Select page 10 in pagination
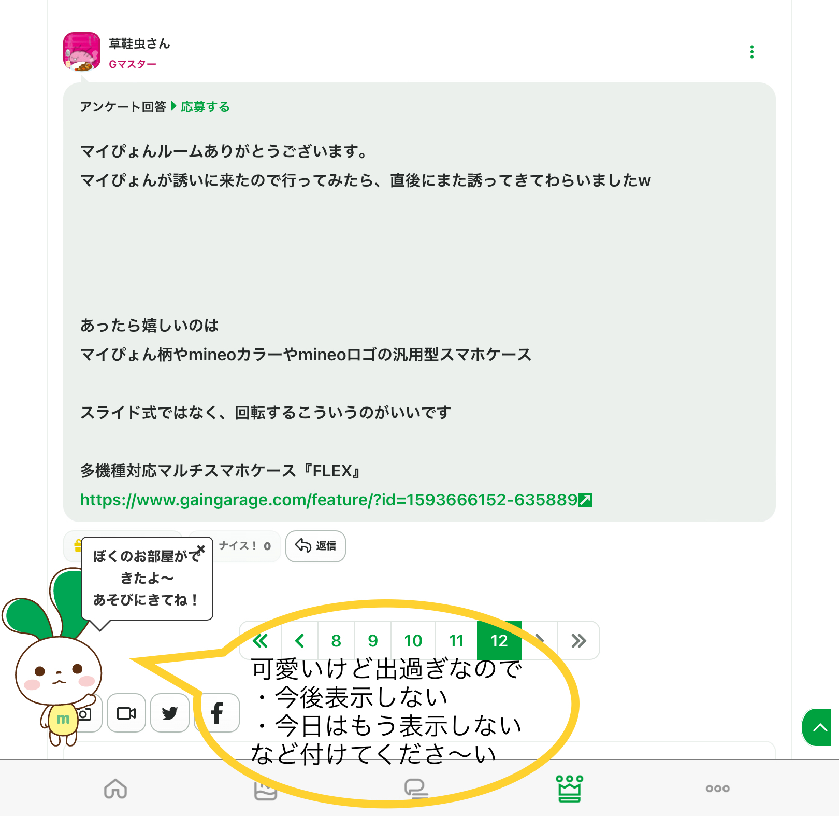The image size is (839, 816). (x=413, y=641)
